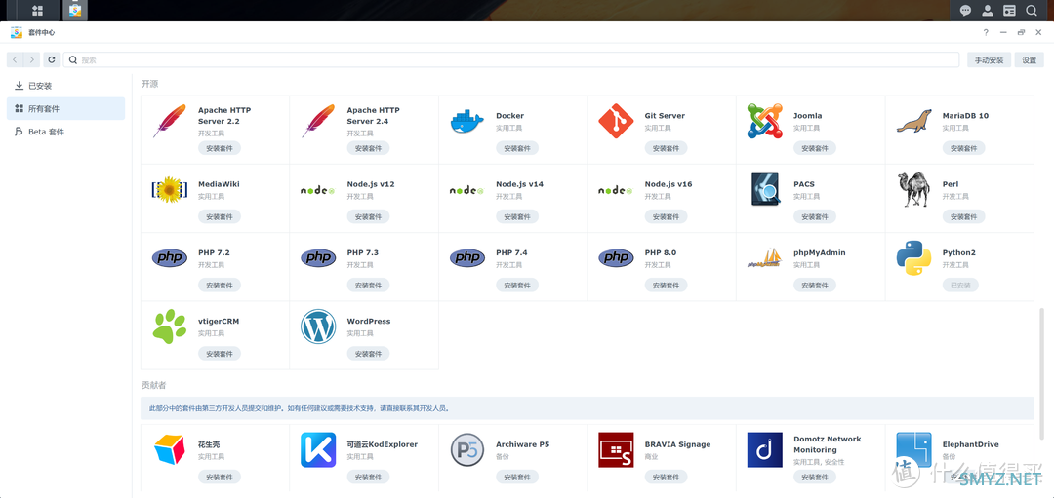Screen dimensions: 1054x498
Task: Open the MediaWiki package title
Action: coord(219,184)
